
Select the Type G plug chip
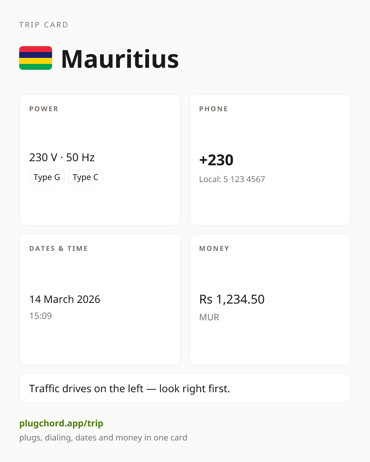[x=47, y=177]
